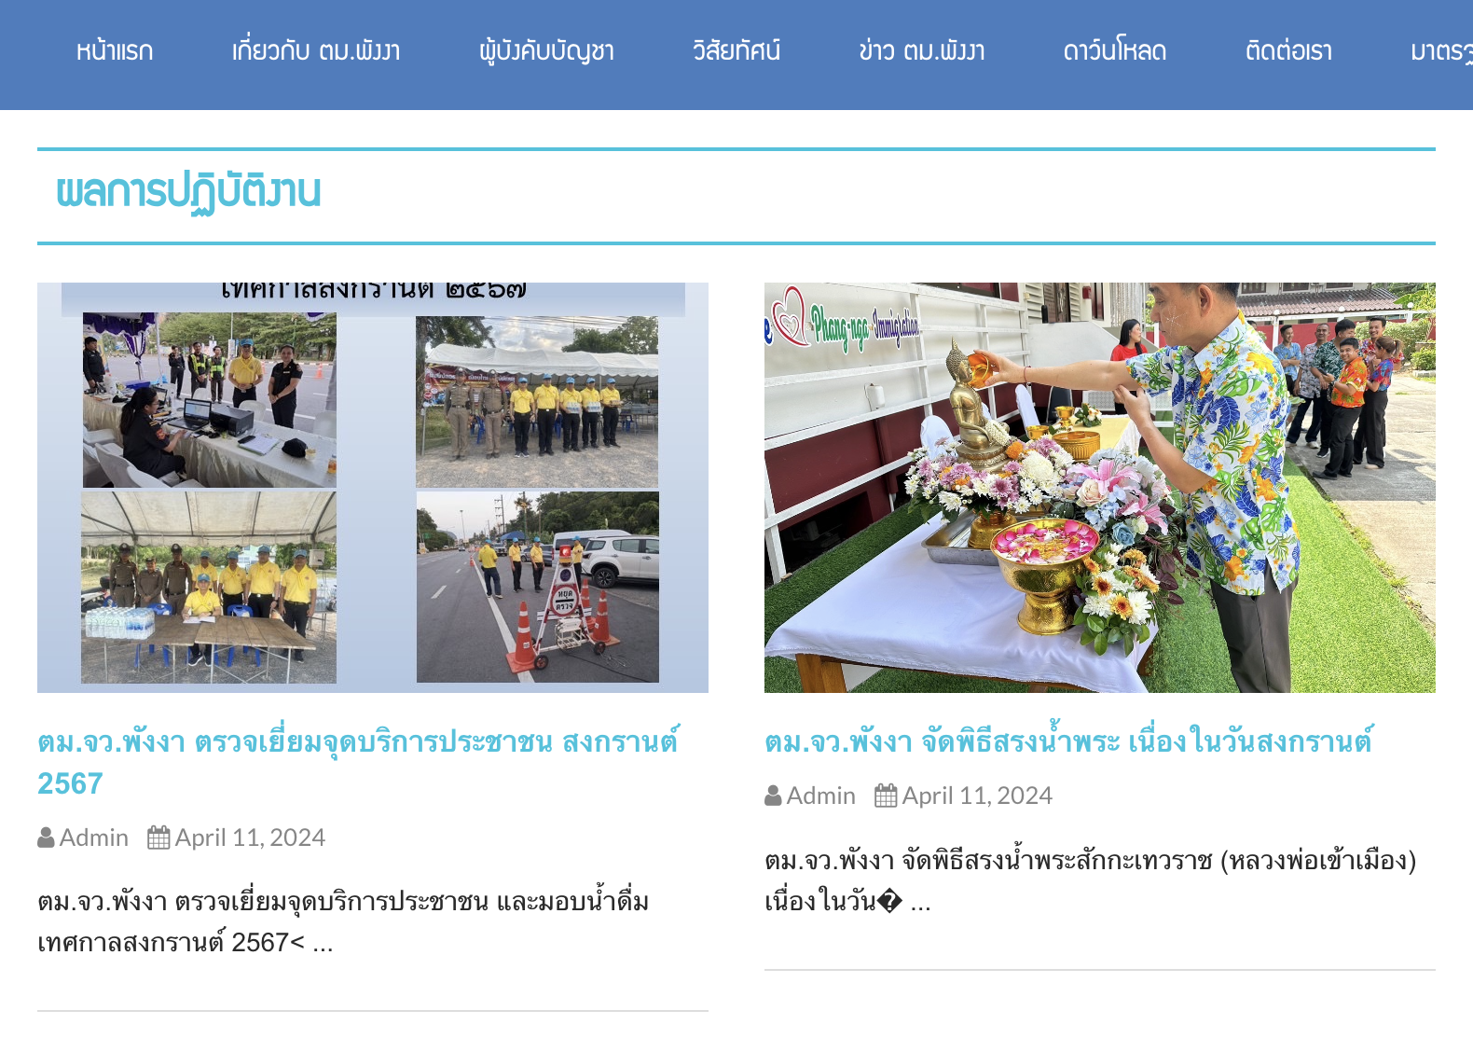Image resolution: width=1473 pixels, height=1052 pixels.
Task: Click the ผลการปฏิบัติงาน section heading
Action: click(188, 192)
